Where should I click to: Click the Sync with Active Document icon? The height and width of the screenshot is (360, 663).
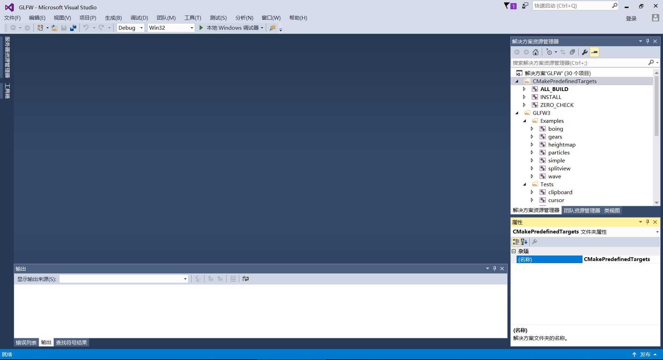point(563,52)
